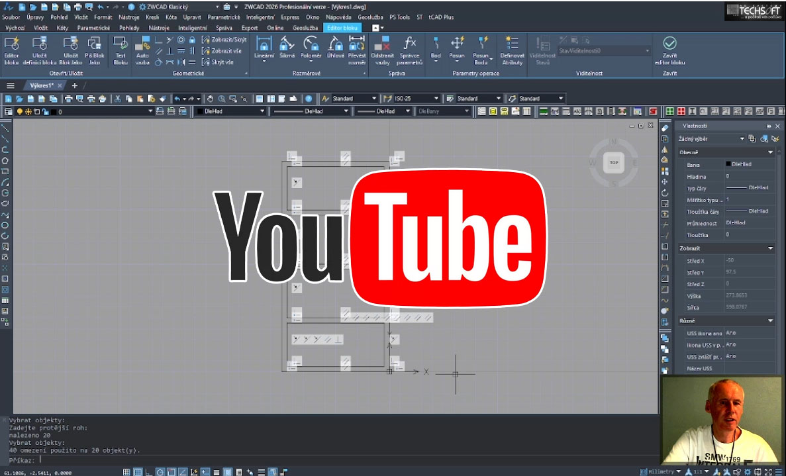The height and width of the screenshot is (476, 786).
Task: Toggle Zobrazit/Skrýt constraints
Action: pos(224,40)
